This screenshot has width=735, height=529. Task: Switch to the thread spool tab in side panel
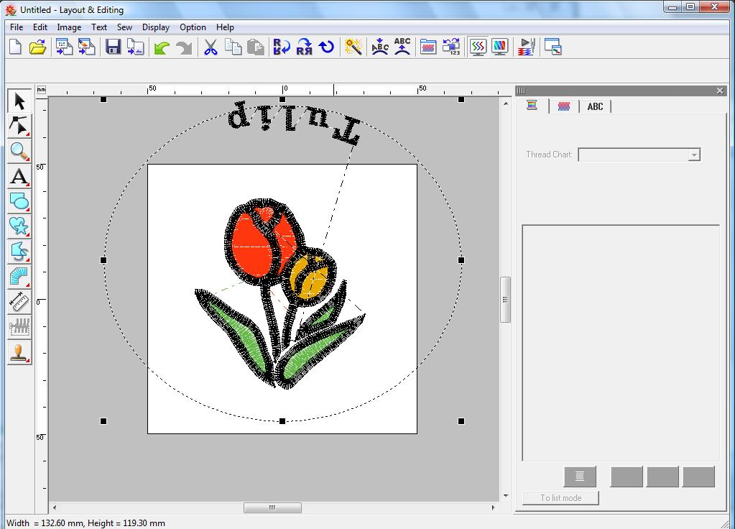tap(532, 106)
